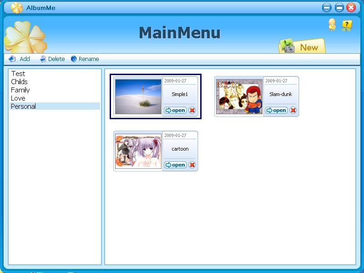Delete the cartoon album with red X

[x=192, y=165]
